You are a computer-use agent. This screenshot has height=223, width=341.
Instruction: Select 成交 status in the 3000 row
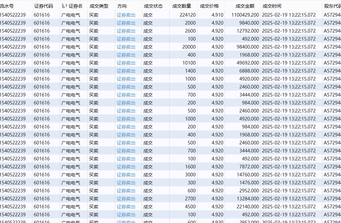click(148, 175)
